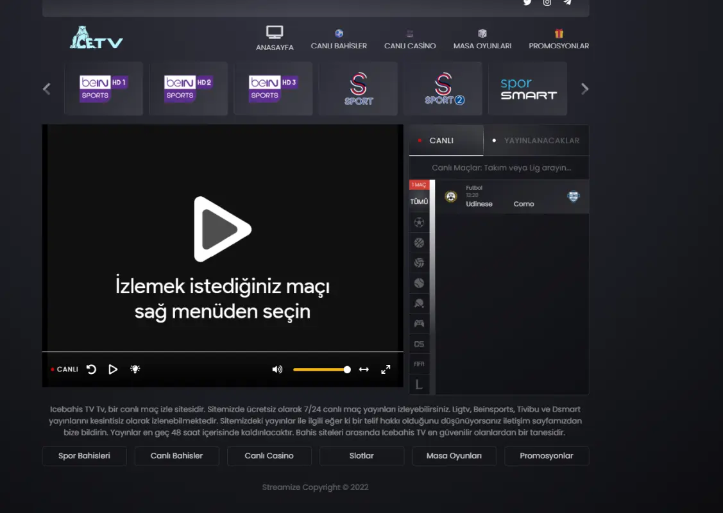The height and width of the screenshot is (513, 723).
Task: Open the Instagram social icon
Action: (547, 3)
